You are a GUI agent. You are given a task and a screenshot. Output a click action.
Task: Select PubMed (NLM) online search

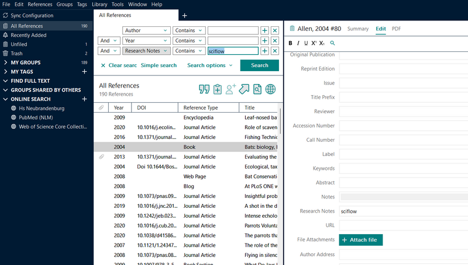point(36,117)
